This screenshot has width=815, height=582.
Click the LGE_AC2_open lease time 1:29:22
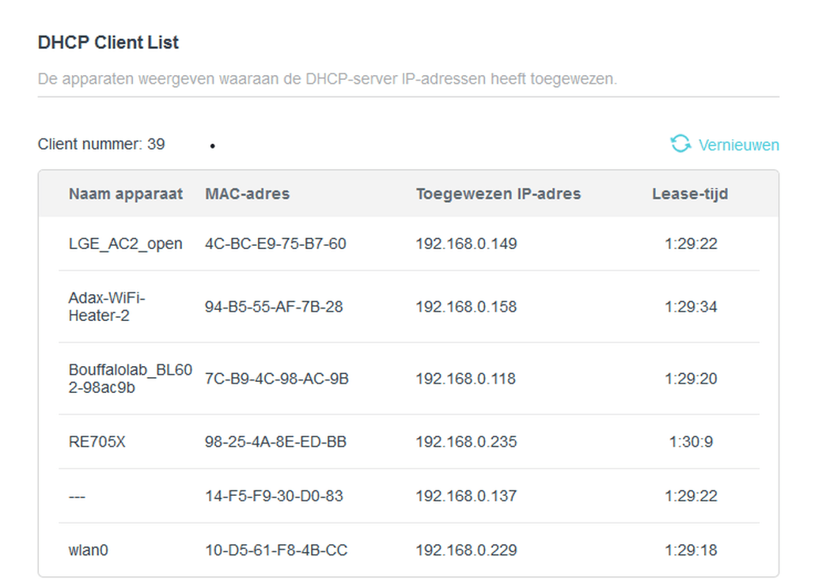pos(691,244)
